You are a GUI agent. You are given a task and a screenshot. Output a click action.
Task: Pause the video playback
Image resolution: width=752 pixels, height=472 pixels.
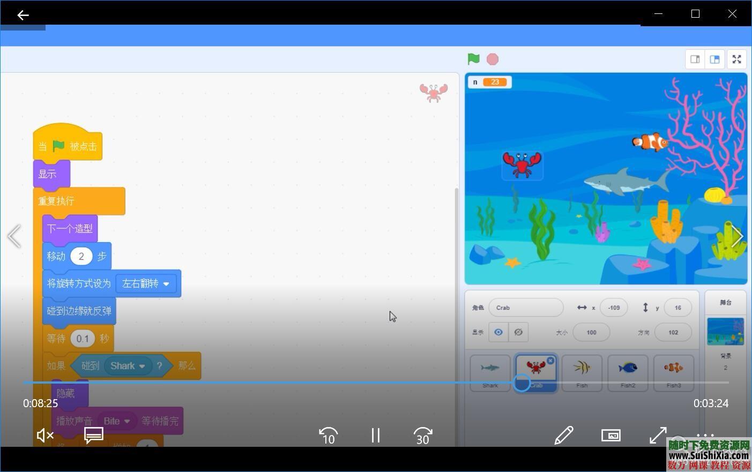pos(376,436)
